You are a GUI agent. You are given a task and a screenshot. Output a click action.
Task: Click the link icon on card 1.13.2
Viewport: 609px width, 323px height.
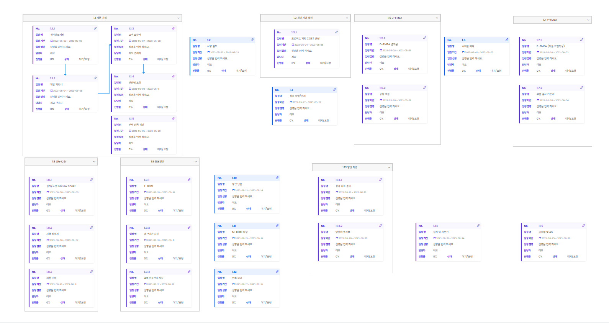(x=380, y=226)
